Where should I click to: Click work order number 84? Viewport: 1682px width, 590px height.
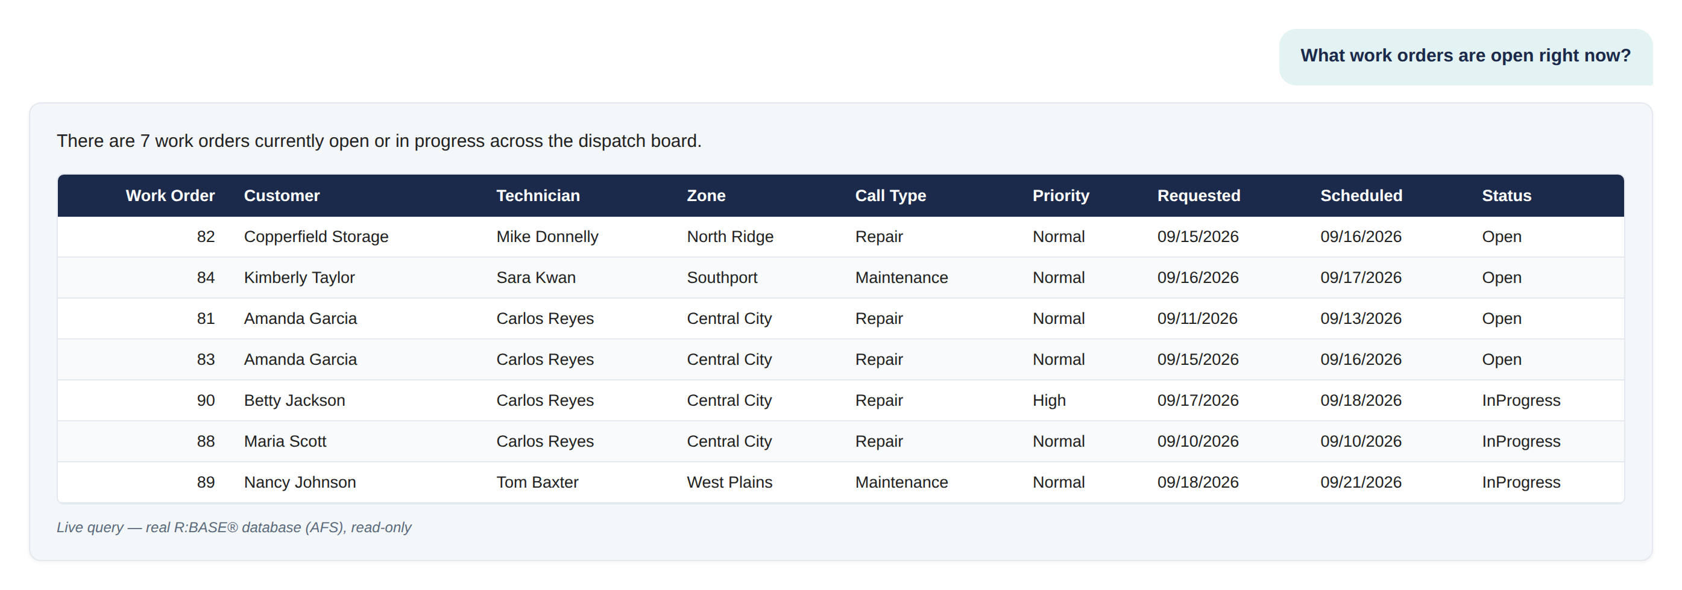point(206,278)
